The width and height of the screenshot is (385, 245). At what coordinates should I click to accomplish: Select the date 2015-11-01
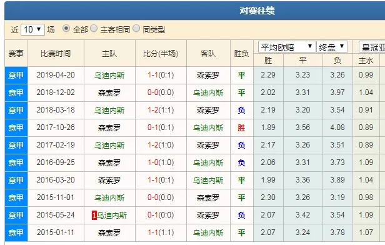coord(56,197)
